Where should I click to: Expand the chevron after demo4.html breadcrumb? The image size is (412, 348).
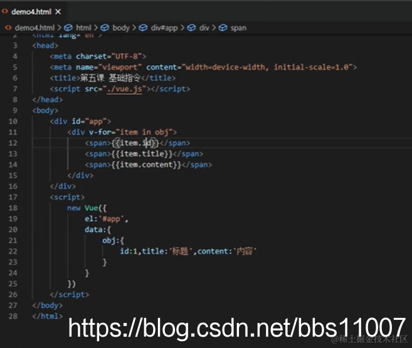pyautogui.click(x=59, y=28)
